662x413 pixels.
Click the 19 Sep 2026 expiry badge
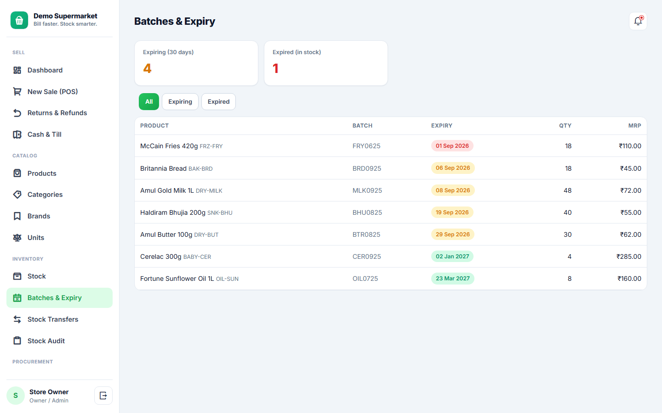tap(452, 212)
